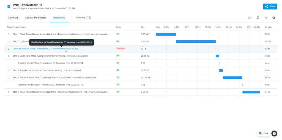Click the blue report icon beside title
Viewport: 282px width, 140px height.
click(9, 6)
